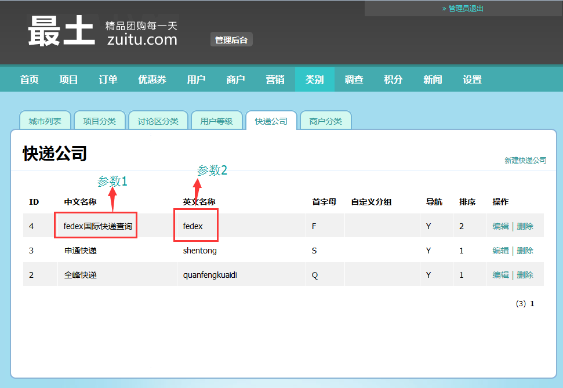Click the 导航 column header
Viewport: 563px width, 388px height.
pos(434,202)
